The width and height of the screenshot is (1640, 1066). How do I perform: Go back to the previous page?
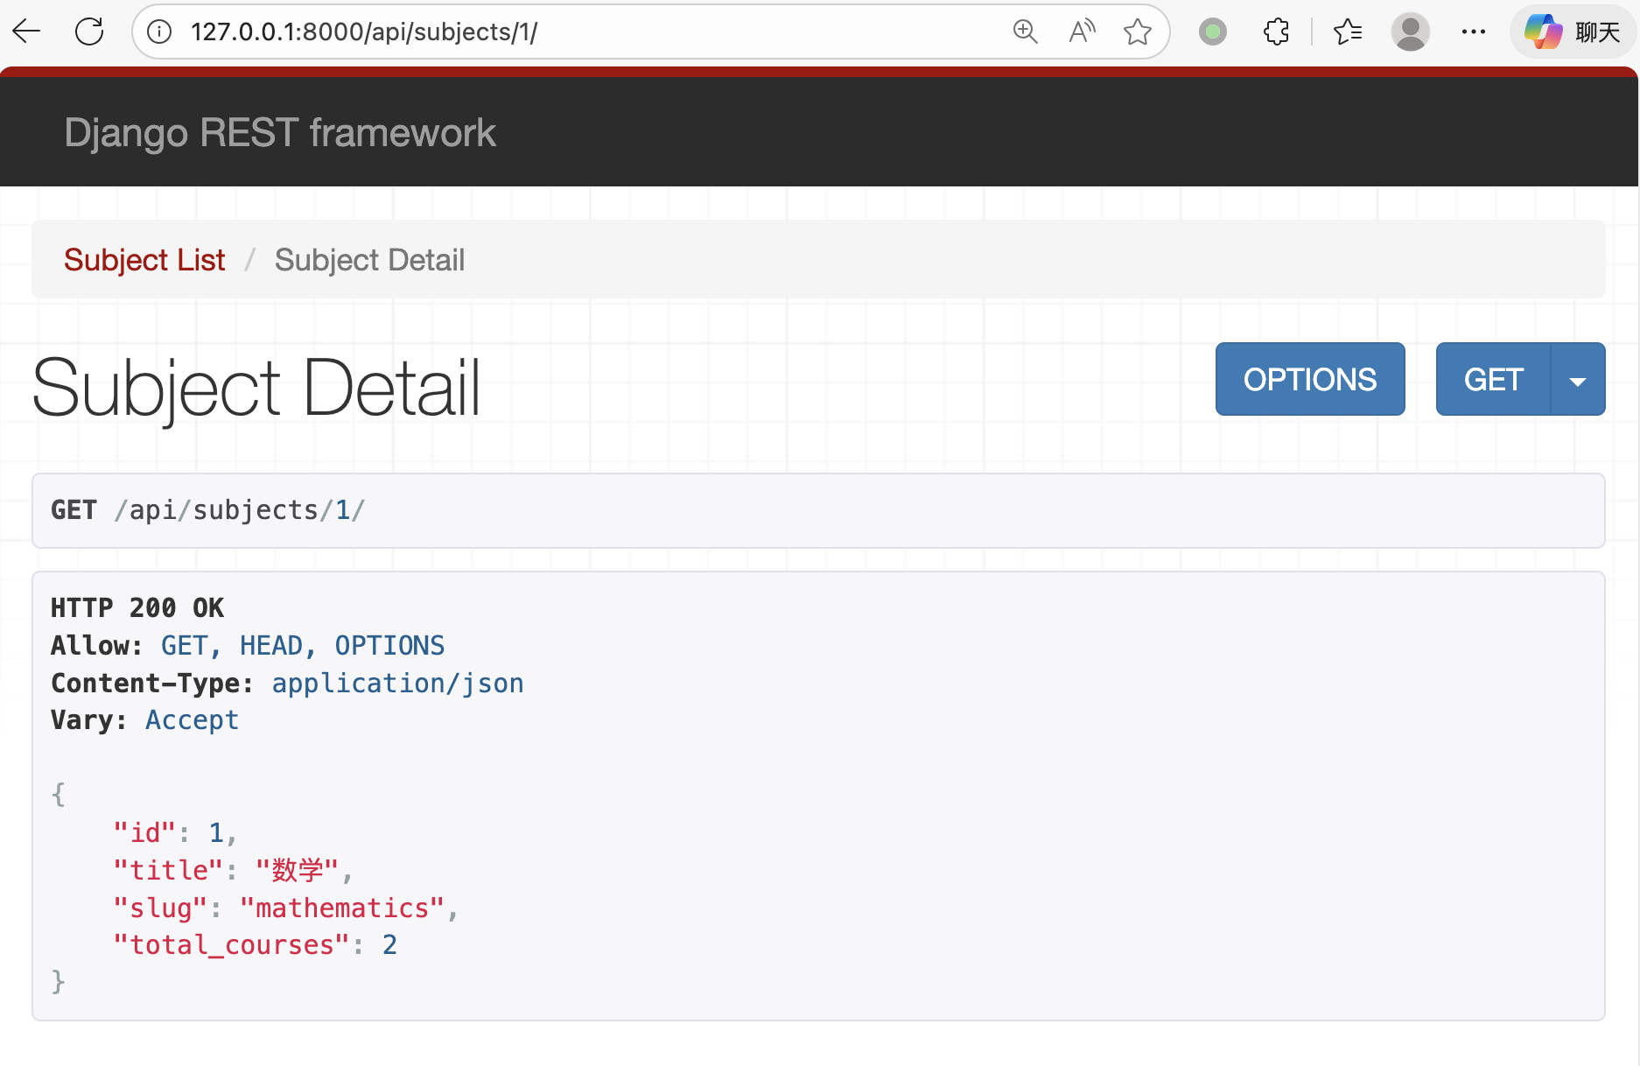(x=27, y=32)
